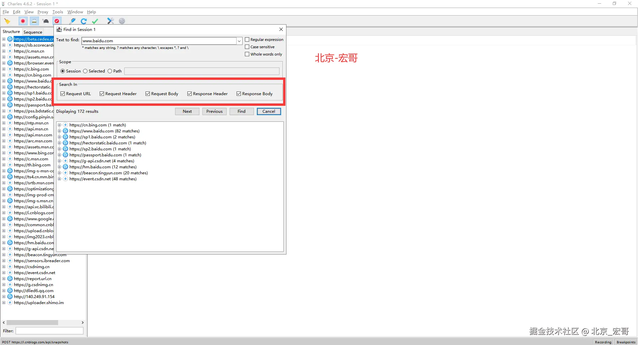This screenshot has width=638, height=345.
Task: Open the File menu
Action: point(6,12)
